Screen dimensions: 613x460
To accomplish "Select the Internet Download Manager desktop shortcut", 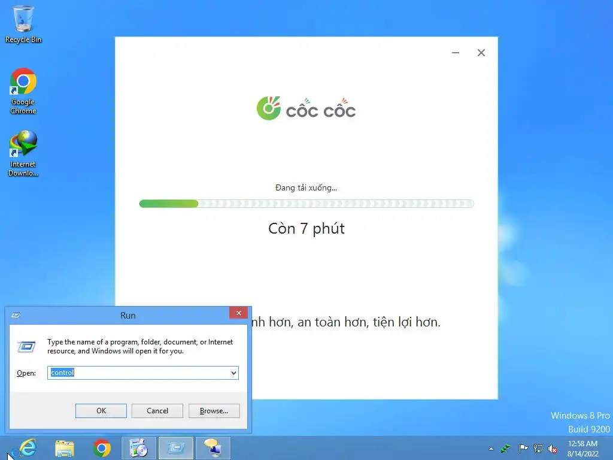I will point(23,153).
